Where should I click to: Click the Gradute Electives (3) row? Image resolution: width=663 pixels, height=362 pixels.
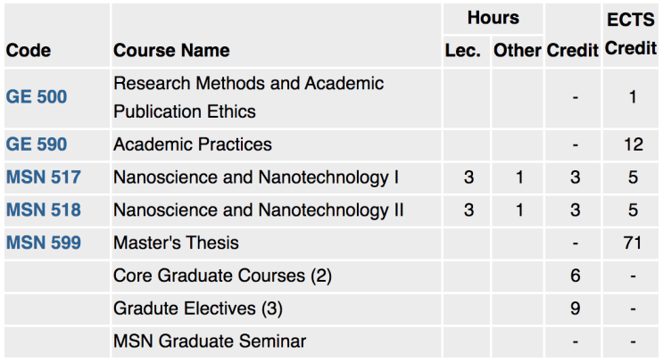point(332,309)
